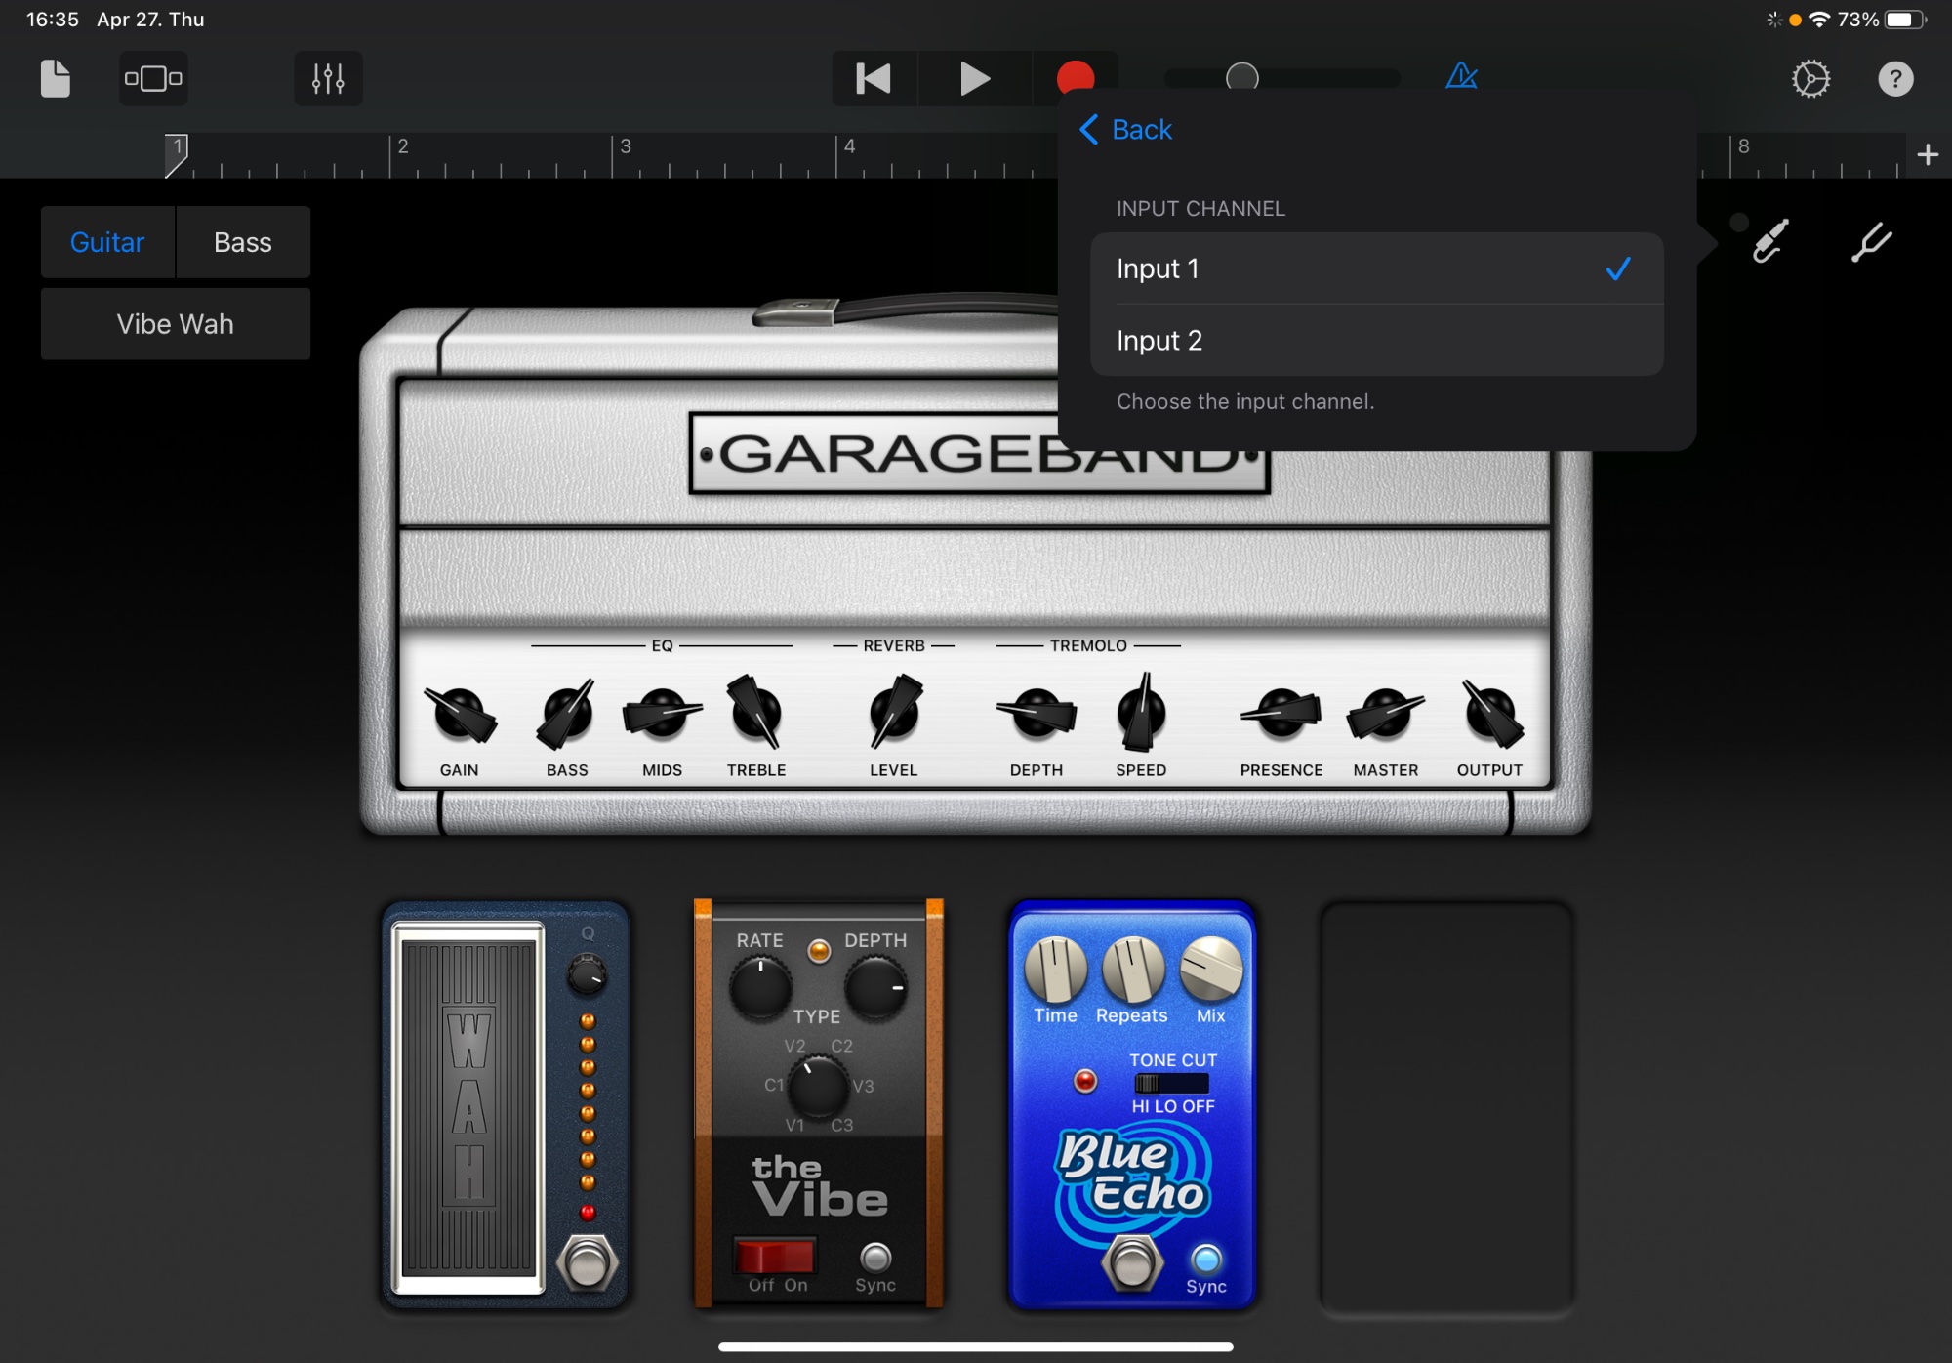Image resolution: width=1952 pixels, height=1363 pixels.
Task: Adjust the TREMOLO DEPTH knob
Action: pos(1037,714)
